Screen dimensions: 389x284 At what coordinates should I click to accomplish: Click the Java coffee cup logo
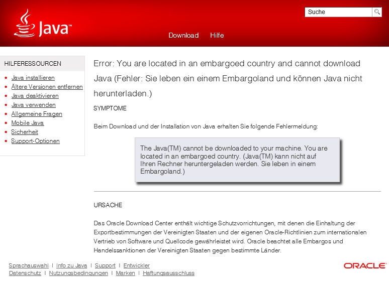pos(43,23)
